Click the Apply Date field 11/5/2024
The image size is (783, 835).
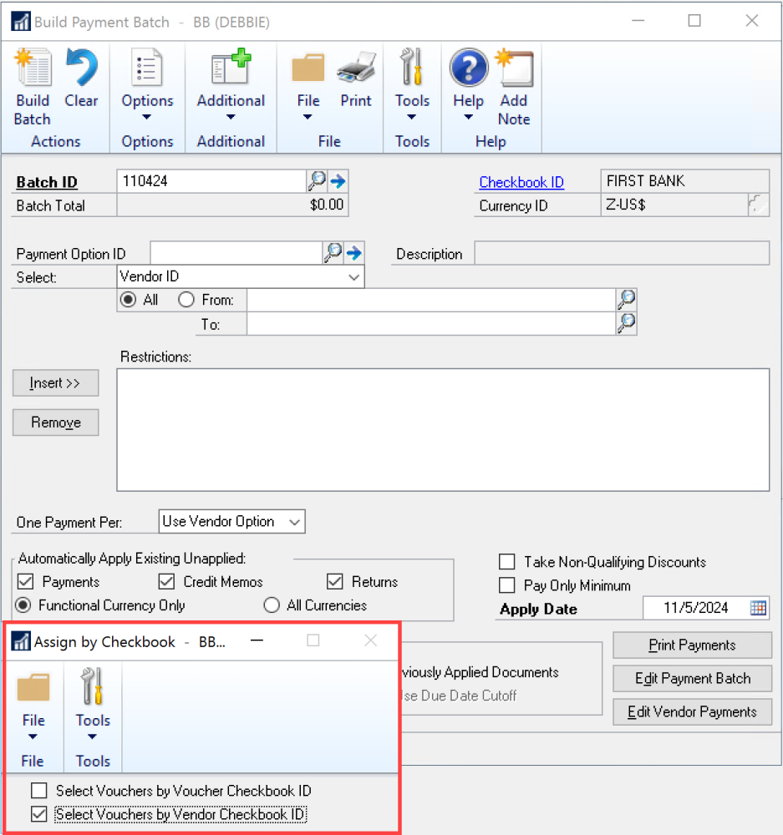pos(695,608)
